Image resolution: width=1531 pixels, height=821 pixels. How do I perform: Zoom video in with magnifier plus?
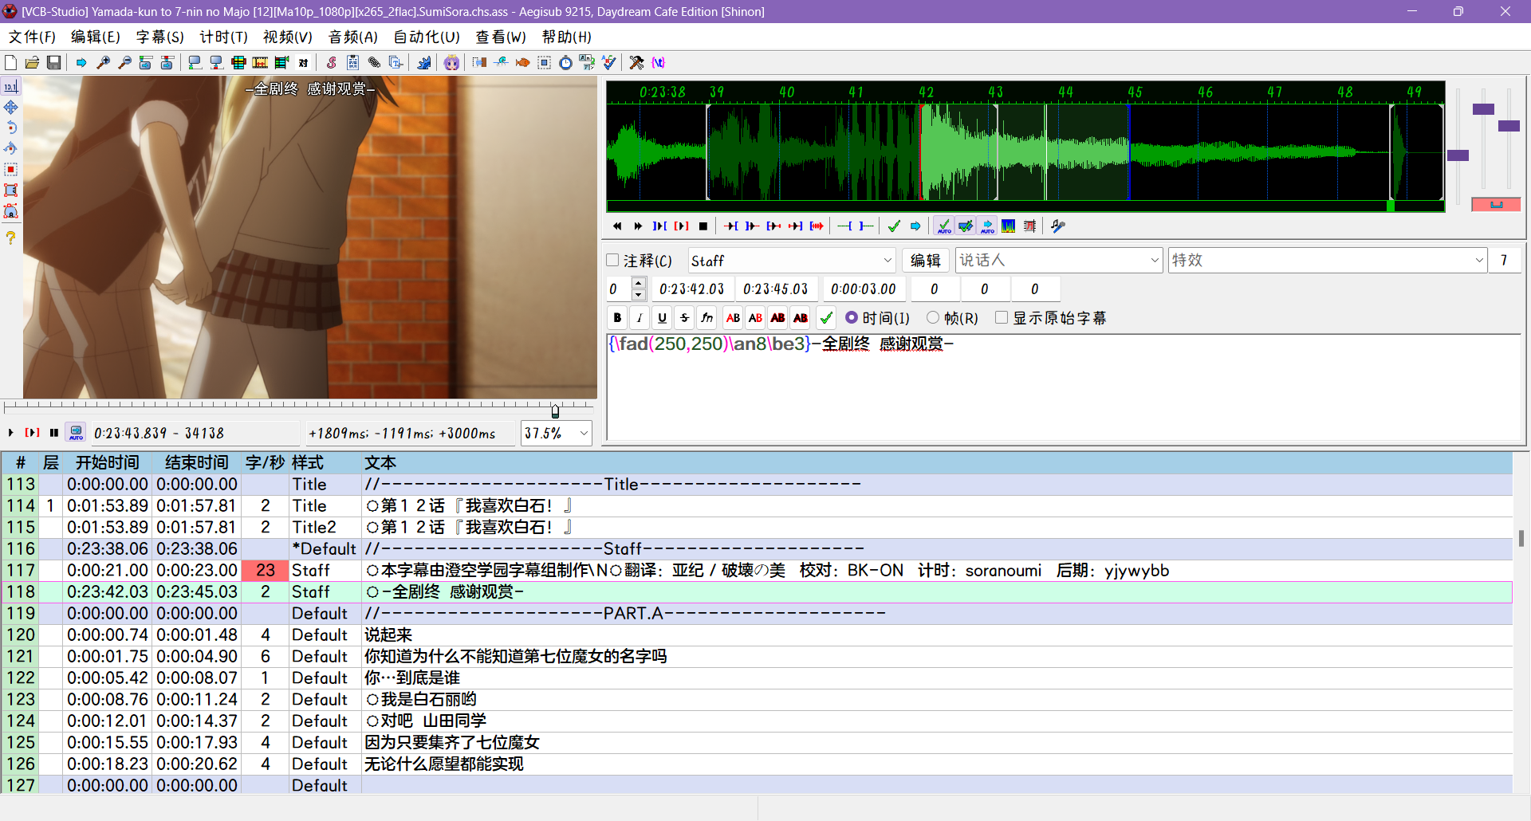(103, 63)
